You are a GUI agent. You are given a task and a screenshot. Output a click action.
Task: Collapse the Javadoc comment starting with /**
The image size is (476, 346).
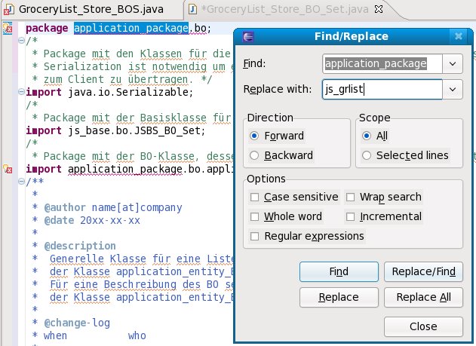(20, 182)
